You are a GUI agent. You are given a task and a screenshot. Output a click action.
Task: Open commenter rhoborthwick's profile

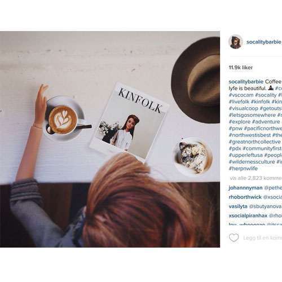coord(245,197)
